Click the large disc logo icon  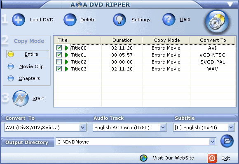tap(217, 22)
